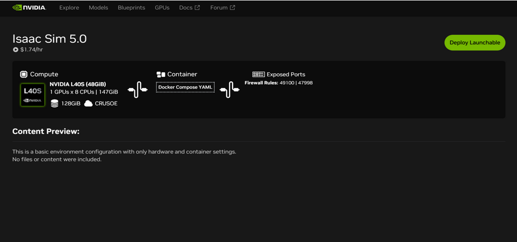This screenshot has width=517, height=242.
Task: Click connector icon between Compute and Container
Action: click(x=137, y=89)
